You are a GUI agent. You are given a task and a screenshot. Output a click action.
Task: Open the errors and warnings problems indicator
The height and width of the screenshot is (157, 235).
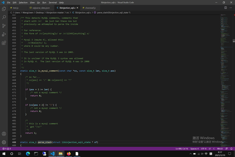tap(7, 148)
